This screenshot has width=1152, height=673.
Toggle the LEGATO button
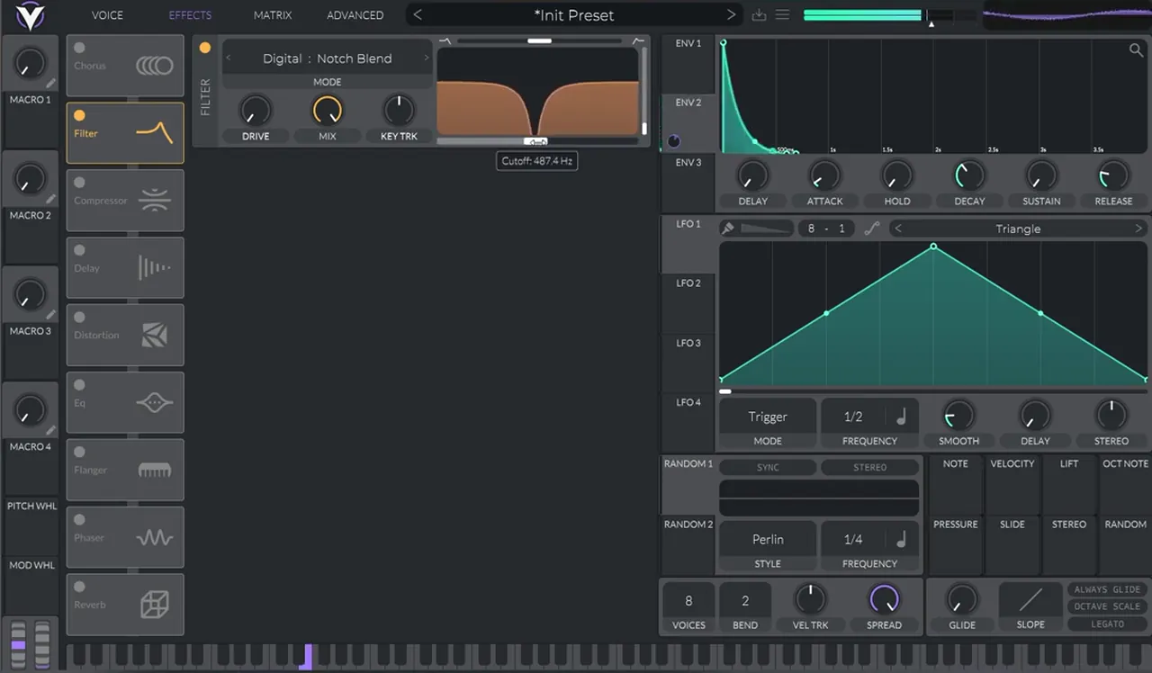pos(1107,624)
